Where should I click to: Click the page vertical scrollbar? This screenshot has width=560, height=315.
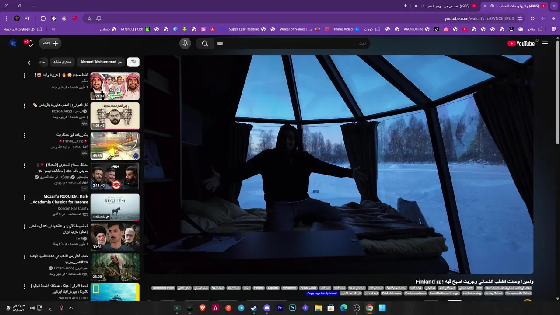[557, 92]
